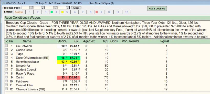
Task: Tick the scratch checkbox for Student Council
Action: pyautogui.click(x=6, y=69)
